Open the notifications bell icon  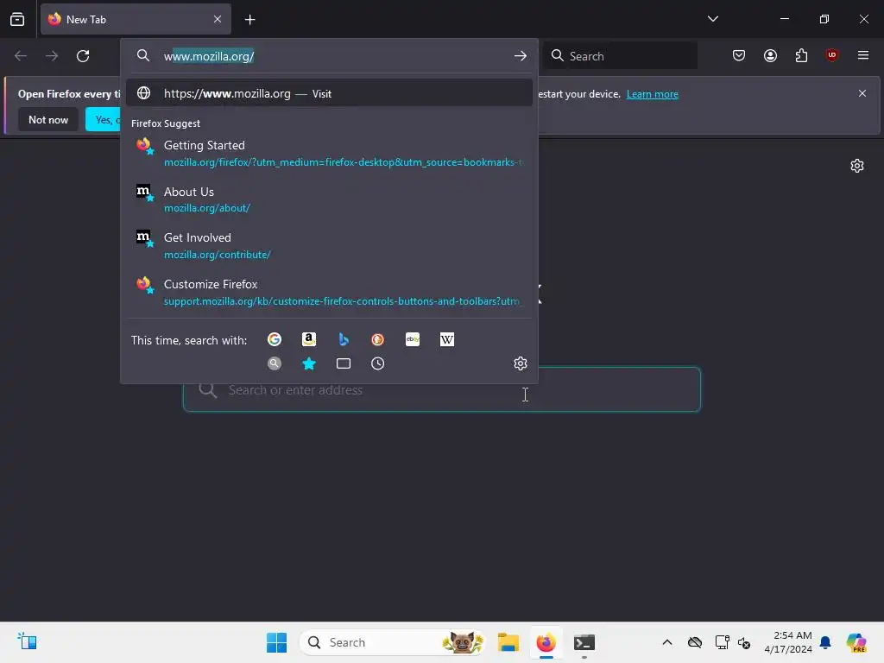825,642
